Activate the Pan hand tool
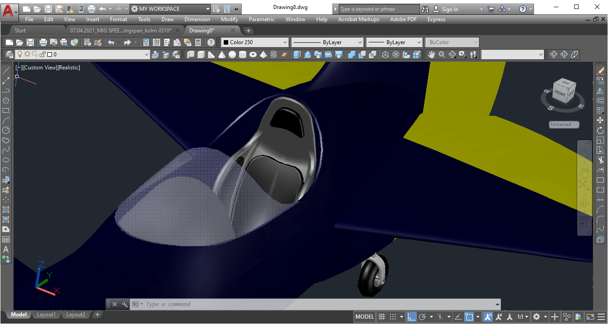Screen dimensions: 608x324 click(432, 55)
